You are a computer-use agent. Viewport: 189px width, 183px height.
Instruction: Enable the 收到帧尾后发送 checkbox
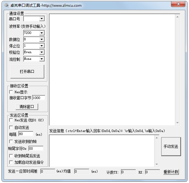(x=11, y=156)
